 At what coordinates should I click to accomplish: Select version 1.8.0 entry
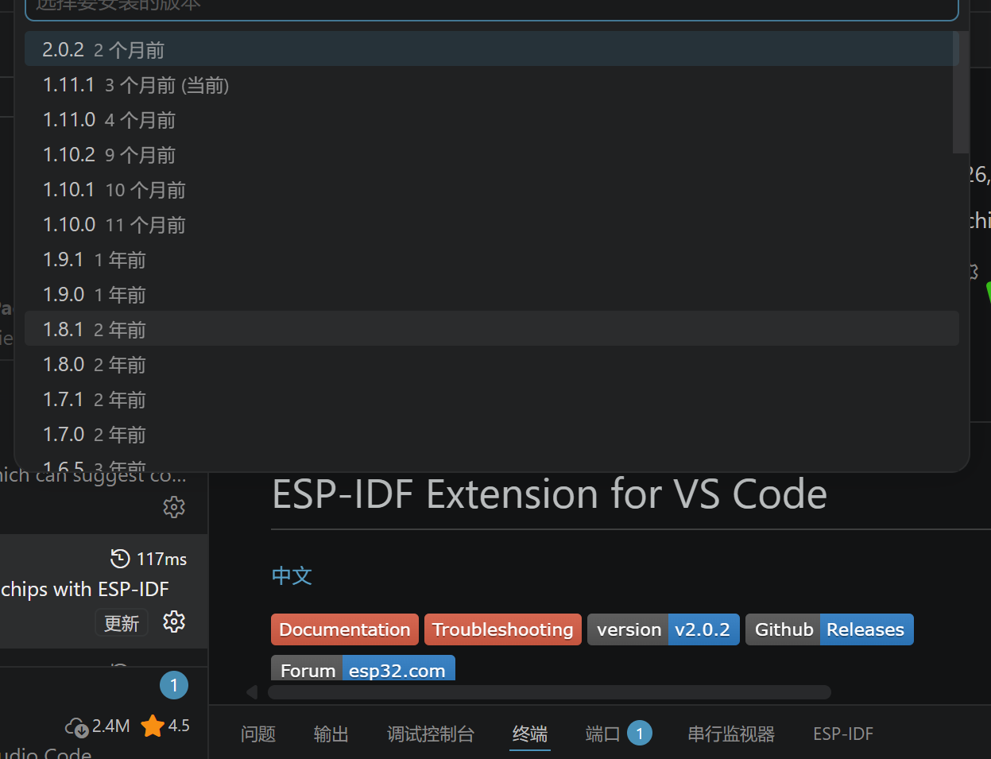pyautogui.click(x=491, y=364)
